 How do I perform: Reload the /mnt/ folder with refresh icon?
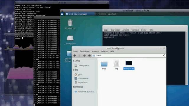point(164,55)
